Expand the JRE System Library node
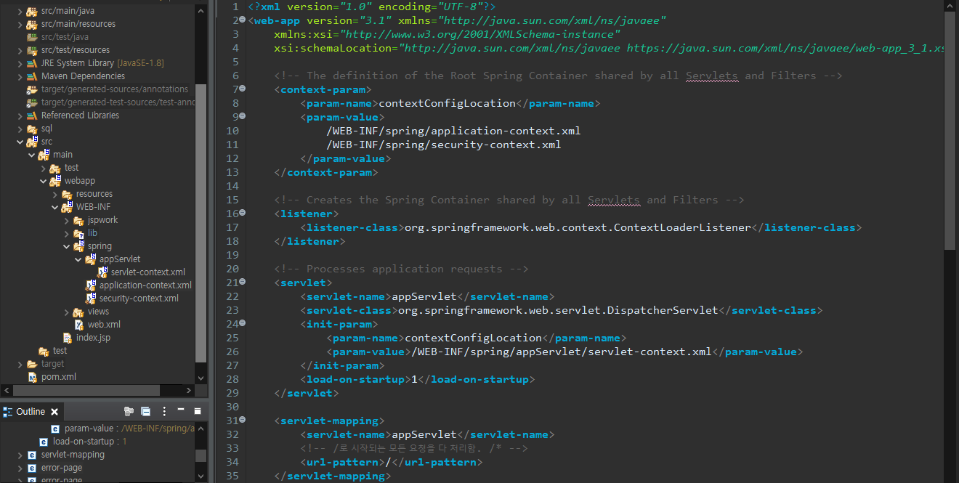The height and width of the screenshot is (483, 959). pyautogui.click(x=20, y=63)
